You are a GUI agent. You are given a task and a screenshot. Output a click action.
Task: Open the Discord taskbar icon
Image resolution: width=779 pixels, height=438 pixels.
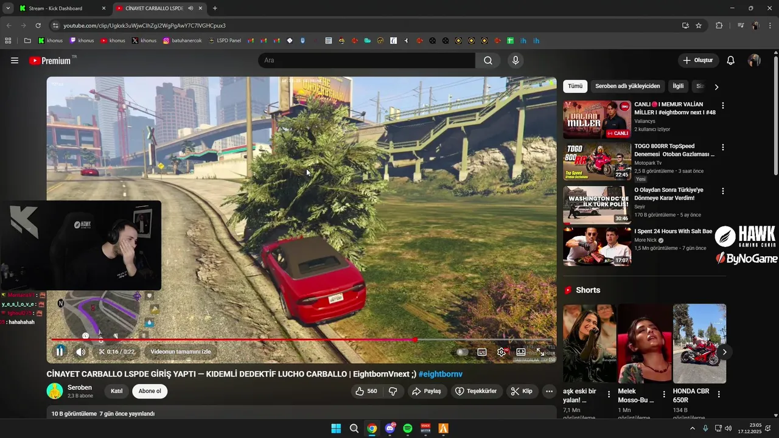coord(390,428)
